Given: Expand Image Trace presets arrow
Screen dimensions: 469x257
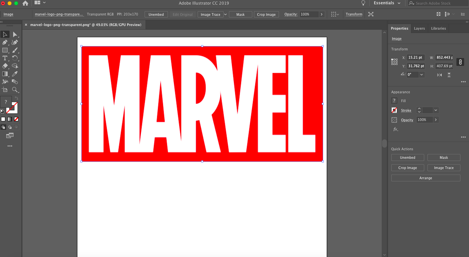Looking at the screenshot, I should pyautogui.click(x=226, y=14).
